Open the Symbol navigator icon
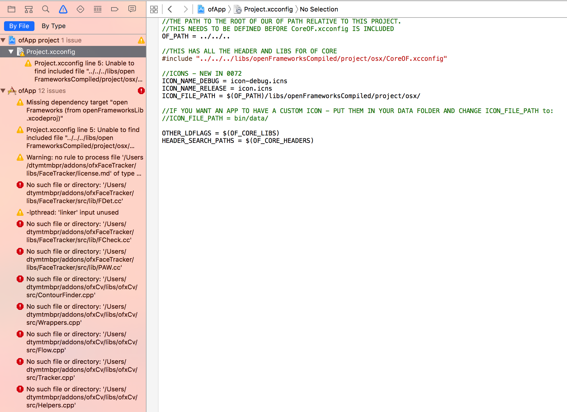This screenshot has height=412, width=567. 29,9
